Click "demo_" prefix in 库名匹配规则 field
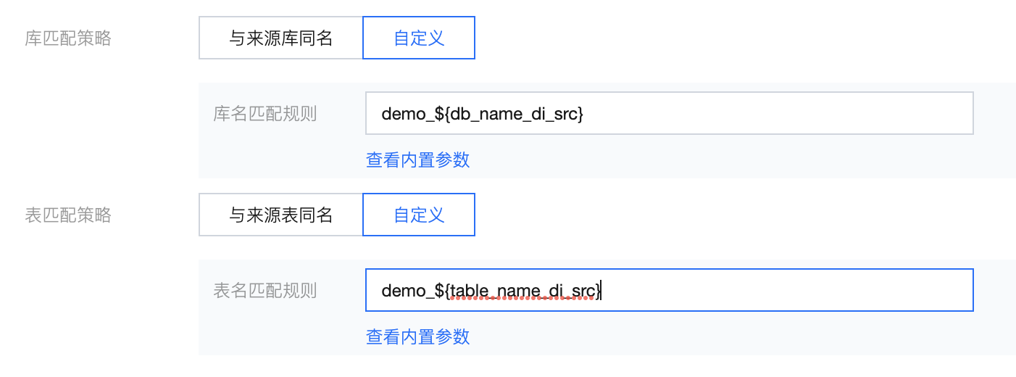Image resolution: width=1016 pixels, height=377 pixels. (401, 114)
